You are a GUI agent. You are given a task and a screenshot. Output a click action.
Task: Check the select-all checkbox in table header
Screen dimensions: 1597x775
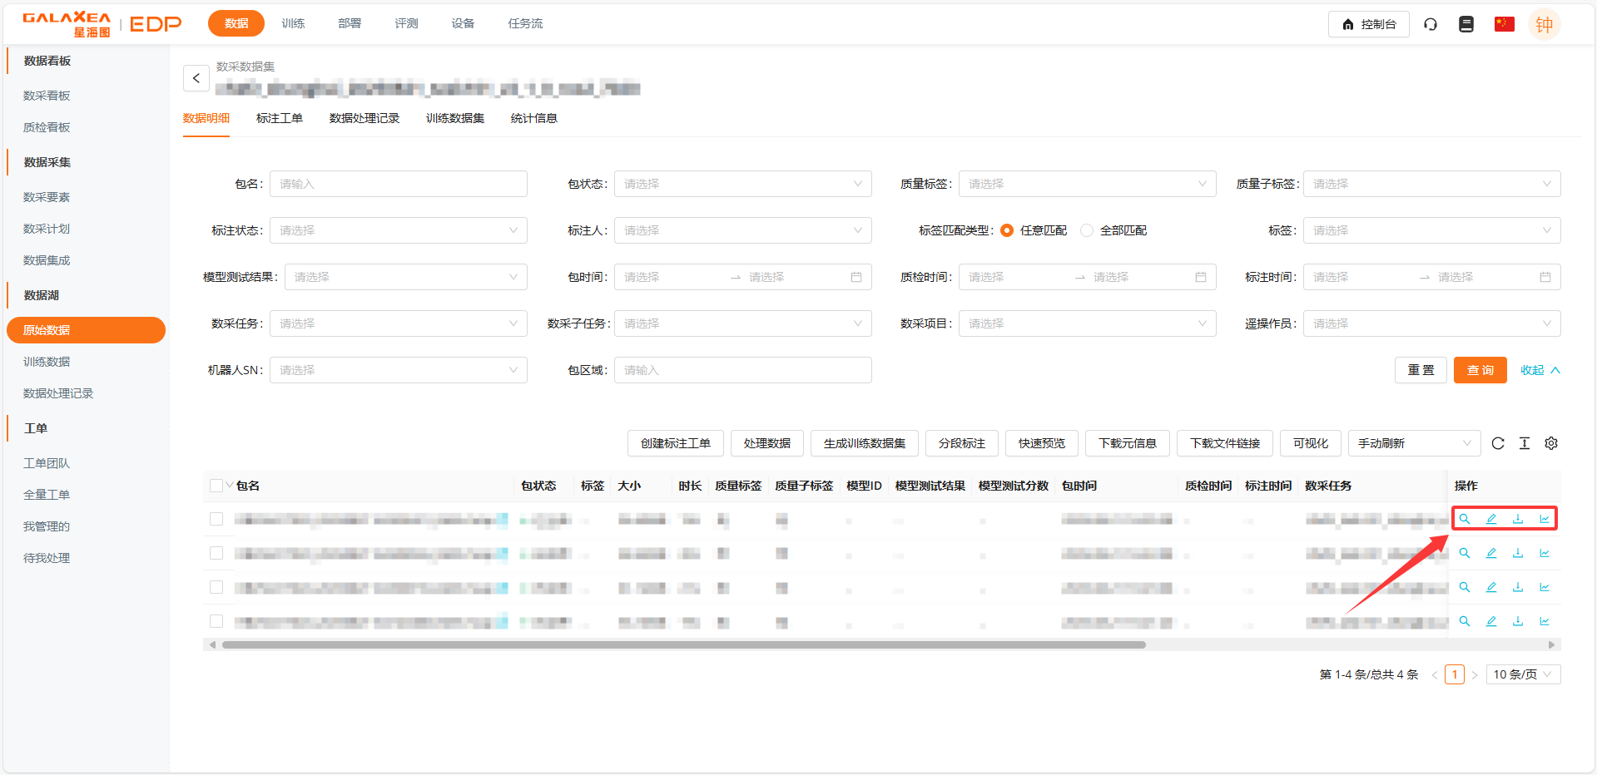click(x=216, y=486)
